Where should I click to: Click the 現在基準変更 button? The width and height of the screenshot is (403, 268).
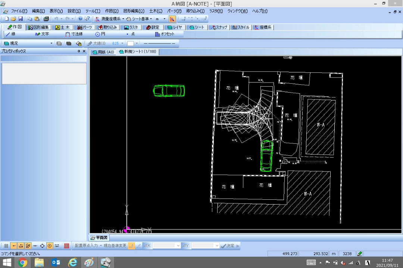(115, 246)
